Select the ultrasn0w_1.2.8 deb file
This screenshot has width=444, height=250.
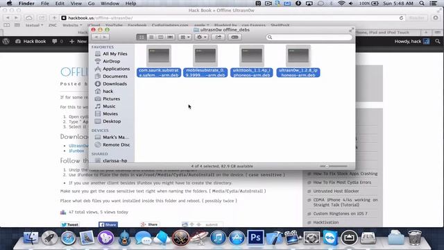(x=298, y=60)
